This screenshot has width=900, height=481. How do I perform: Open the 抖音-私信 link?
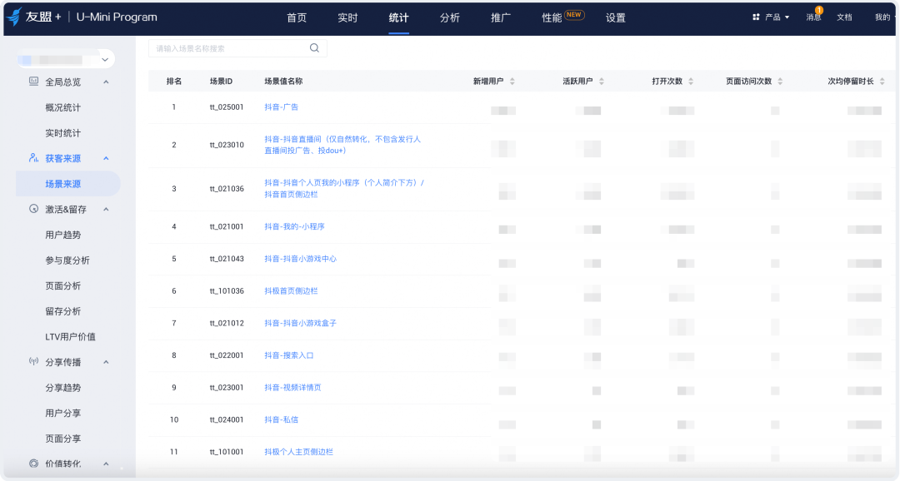(282, 419)
